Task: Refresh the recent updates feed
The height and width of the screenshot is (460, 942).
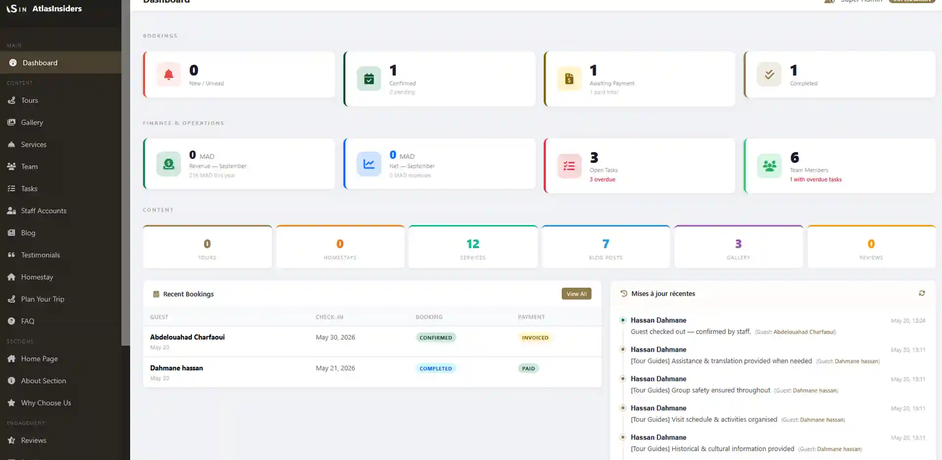Action: coord(922,293)
